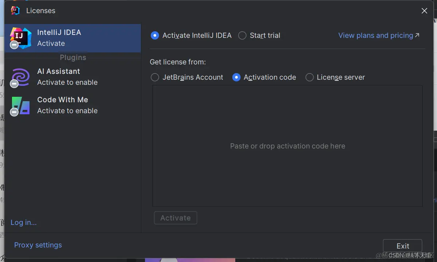Click inside the activation code text area
The height and width of the screenshot is (262, 437).
pos(287,146)
